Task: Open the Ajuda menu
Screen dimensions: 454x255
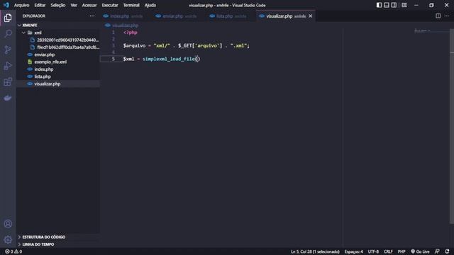Action: (150, 5)
